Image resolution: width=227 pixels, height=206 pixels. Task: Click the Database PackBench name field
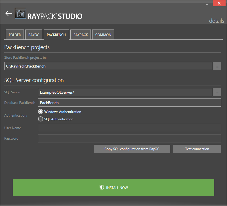pos(129,103)
